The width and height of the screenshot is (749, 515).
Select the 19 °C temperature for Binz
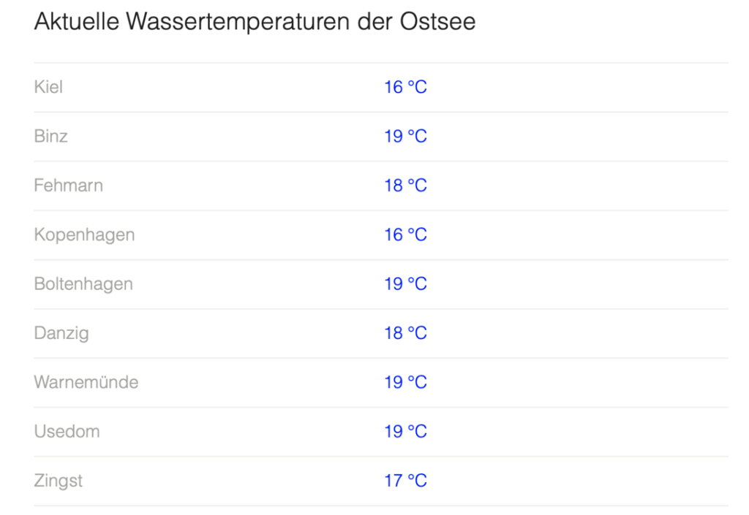click(x=405, y=137)
